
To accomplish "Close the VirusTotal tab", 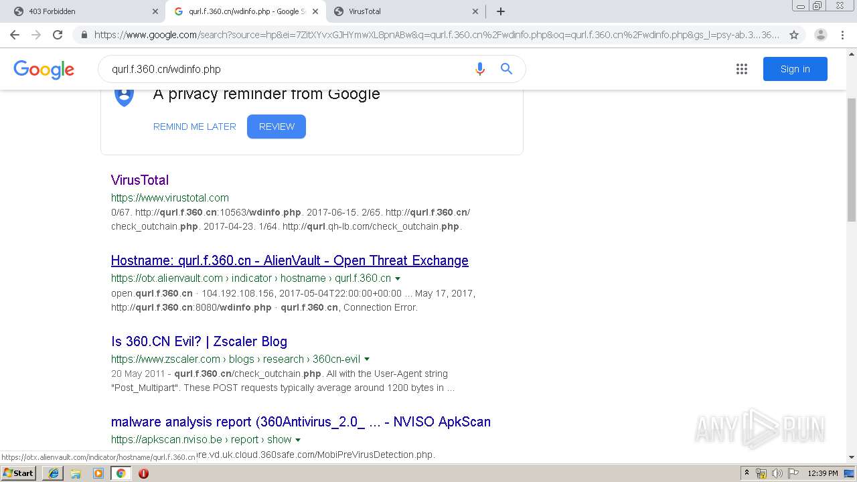I will [x=475, y=11].
